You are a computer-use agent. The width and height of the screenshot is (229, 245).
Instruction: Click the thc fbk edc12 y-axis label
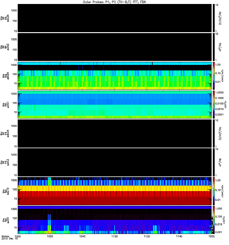(6, 191)
